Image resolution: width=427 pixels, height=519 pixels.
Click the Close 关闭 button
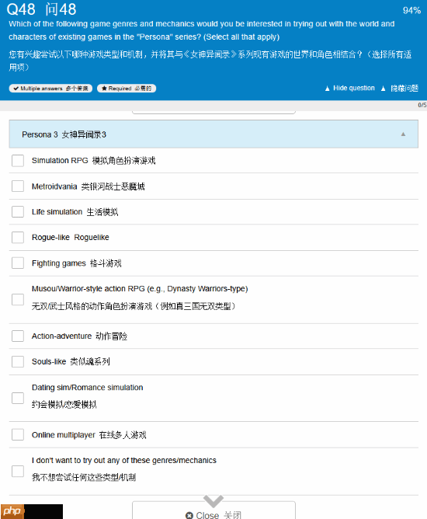coord(213,510)
